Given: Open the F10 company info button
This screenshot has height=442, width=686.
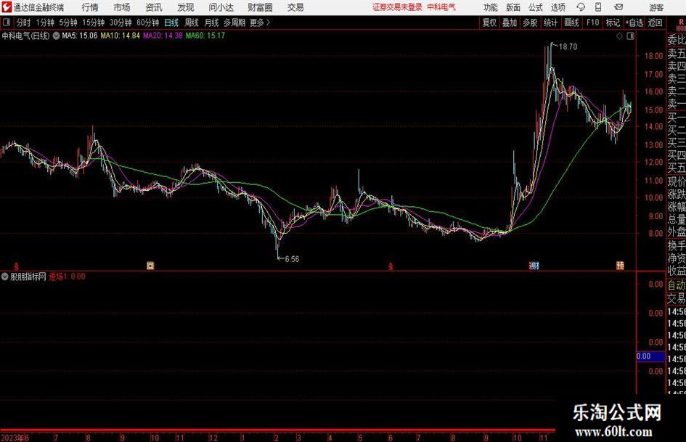Looking at the screenshot, I should [593, 22].
